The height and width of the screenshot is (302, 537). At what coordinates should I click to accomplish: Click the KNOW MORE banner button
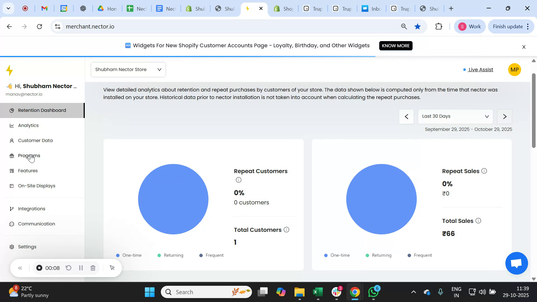tap(395, 46)
